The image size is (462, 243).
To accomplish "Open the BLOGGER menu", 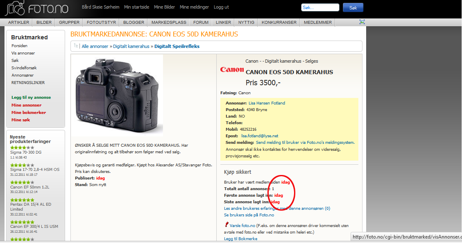I will (x=134, y=23).
